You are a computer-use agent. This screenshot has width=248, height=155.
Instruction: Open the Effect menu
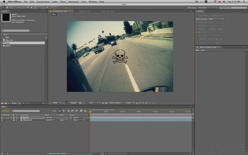[63, 2]
